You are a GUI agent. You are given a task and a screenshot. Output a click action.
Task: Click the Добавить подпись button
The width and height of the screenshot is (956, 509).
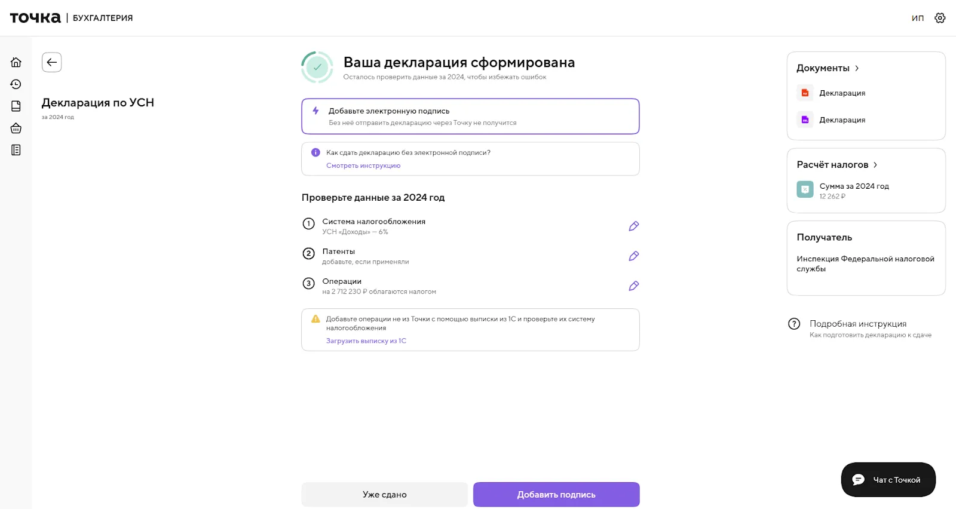[556, 495]
